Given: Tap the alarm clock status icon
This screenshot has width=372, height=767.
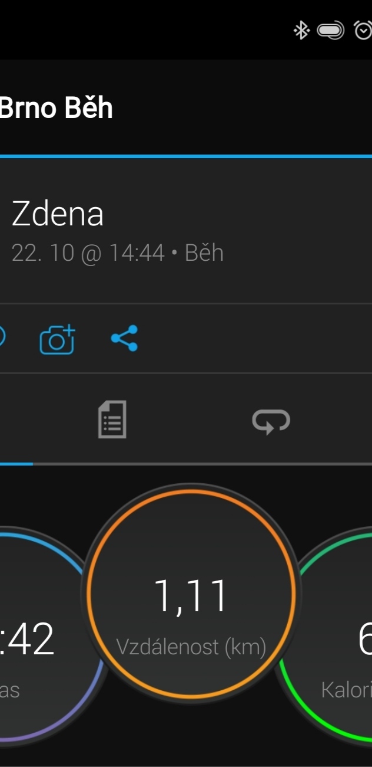Looking at the screenshot, I should tap(363, 30).
